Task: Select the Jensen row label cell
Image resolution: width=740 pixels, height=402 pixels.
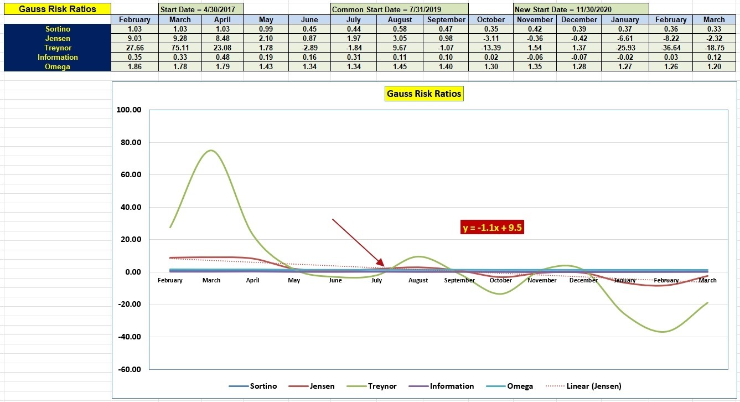Action: click(x=57, y=38)
